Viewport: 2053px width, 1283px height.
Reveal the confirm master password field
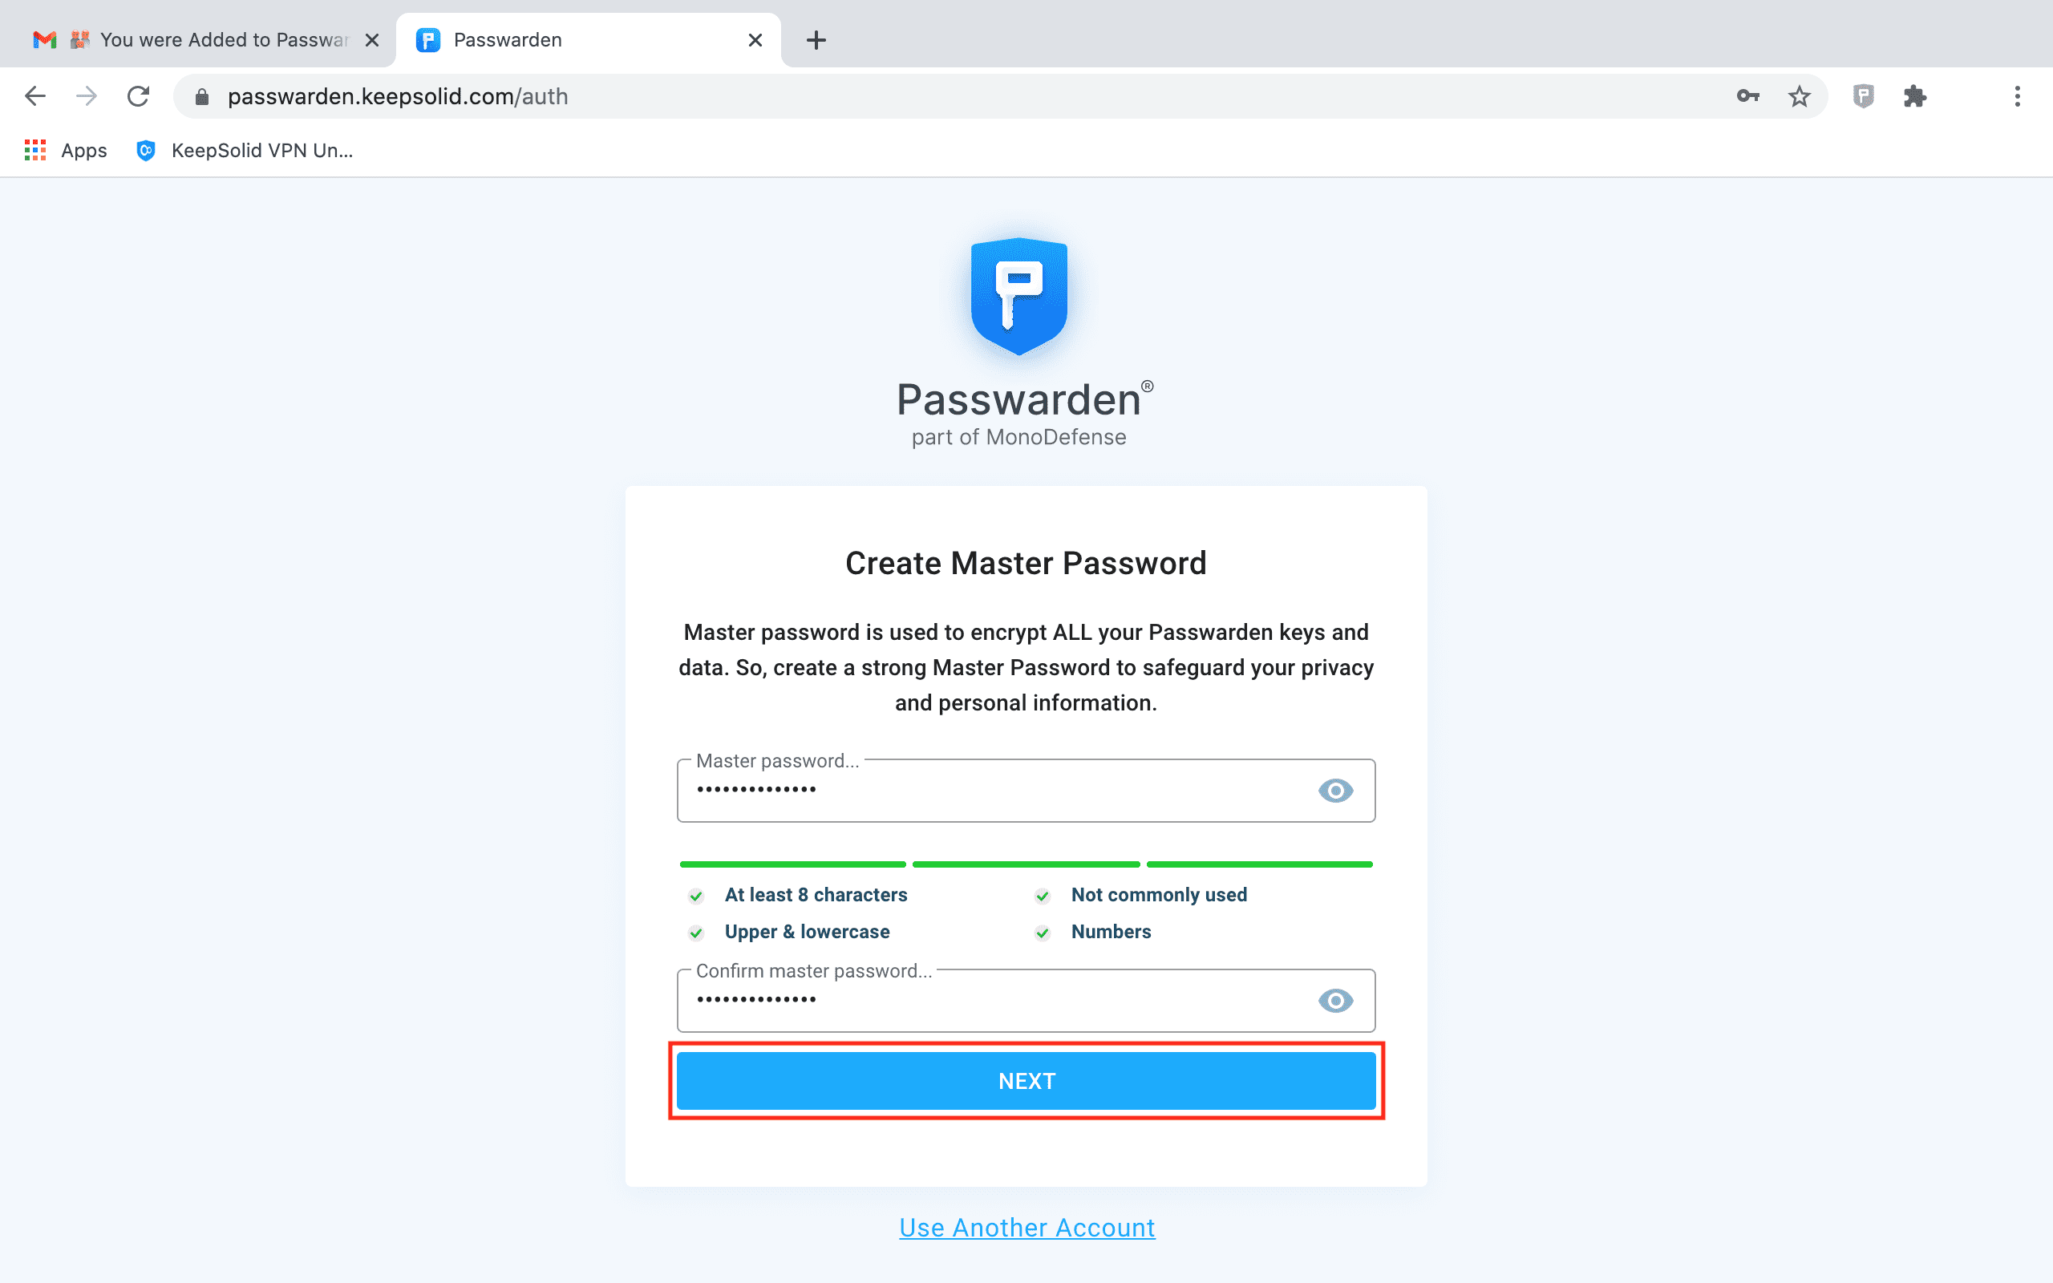[1335, 1002]
